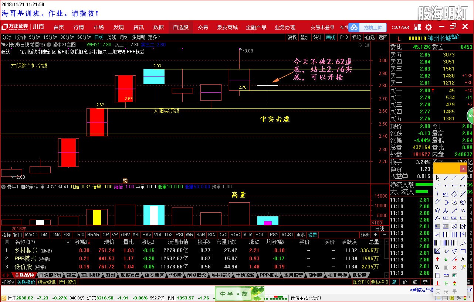Select the arc drawing tool
Image resolution: width=474 pixels, height=302 pixels.
446,202
